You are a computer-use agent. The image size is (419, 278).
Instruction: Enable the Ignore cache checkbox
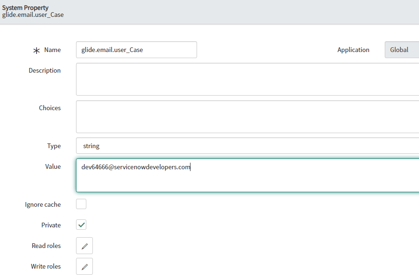coord(81,204)
